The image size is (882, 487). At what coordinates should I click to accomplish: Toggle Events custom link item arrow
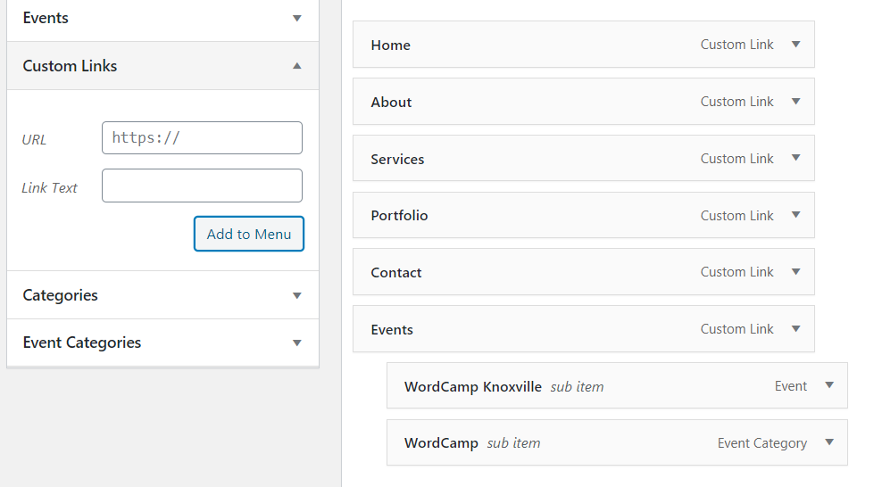[x=795, y=329]
